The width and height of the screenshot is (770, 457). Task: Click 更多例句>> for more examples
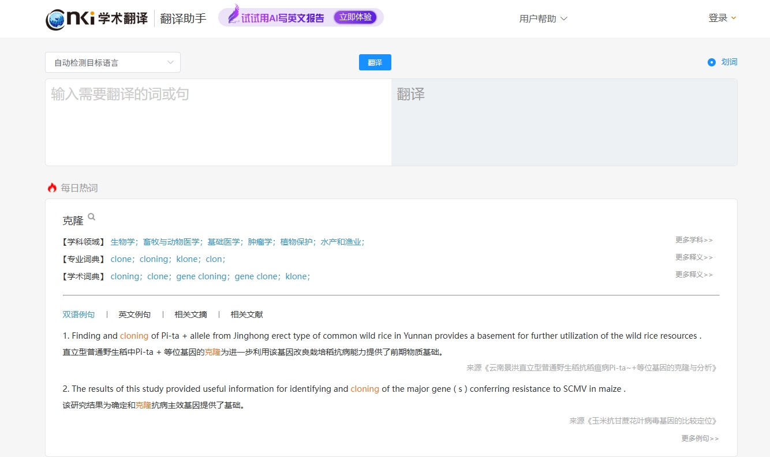699,439
